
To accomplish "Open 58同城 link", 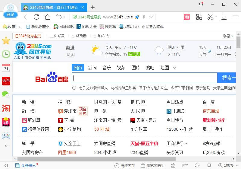I will (x=102, y=129).
